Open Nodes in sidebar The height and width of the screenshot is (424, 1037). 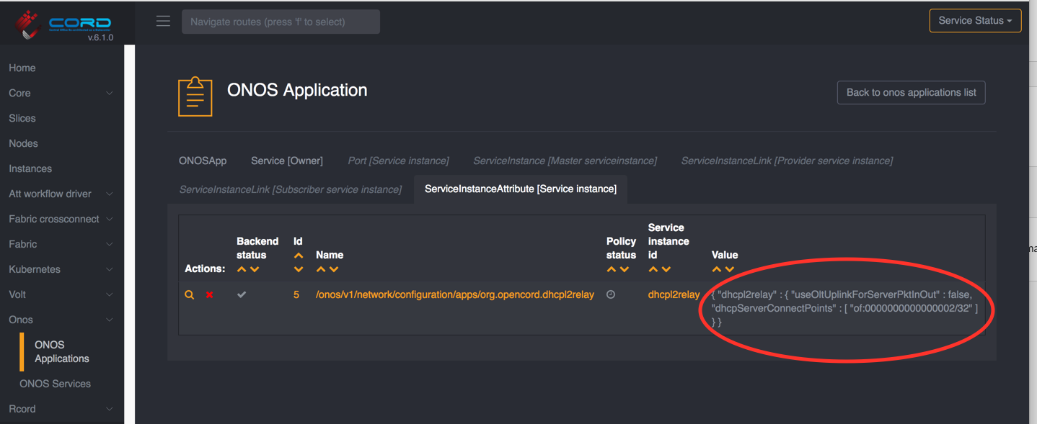(x=23, y=143)
